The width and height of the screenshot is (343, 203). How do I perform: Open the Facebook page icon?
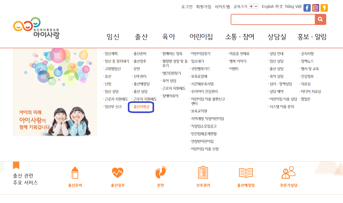[307, 8]
